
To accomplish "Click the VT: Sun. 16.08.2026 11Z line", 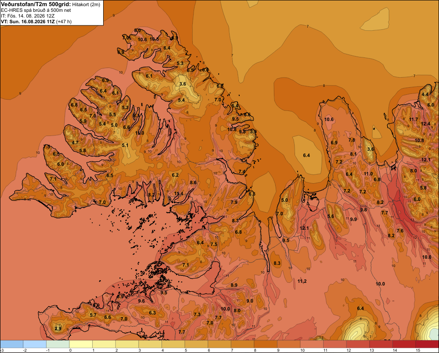I will point(36,21).
